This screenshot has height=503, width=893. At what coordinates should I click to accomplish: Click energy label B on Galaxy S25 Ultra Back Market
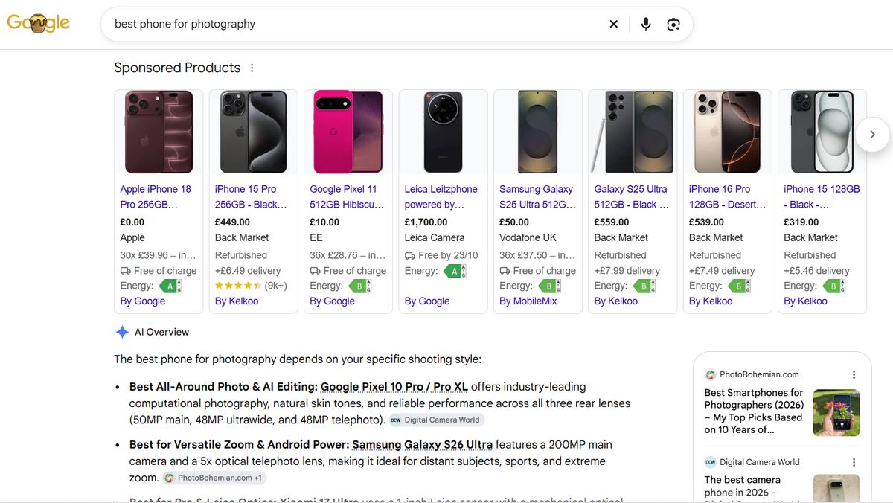(643, 286)
